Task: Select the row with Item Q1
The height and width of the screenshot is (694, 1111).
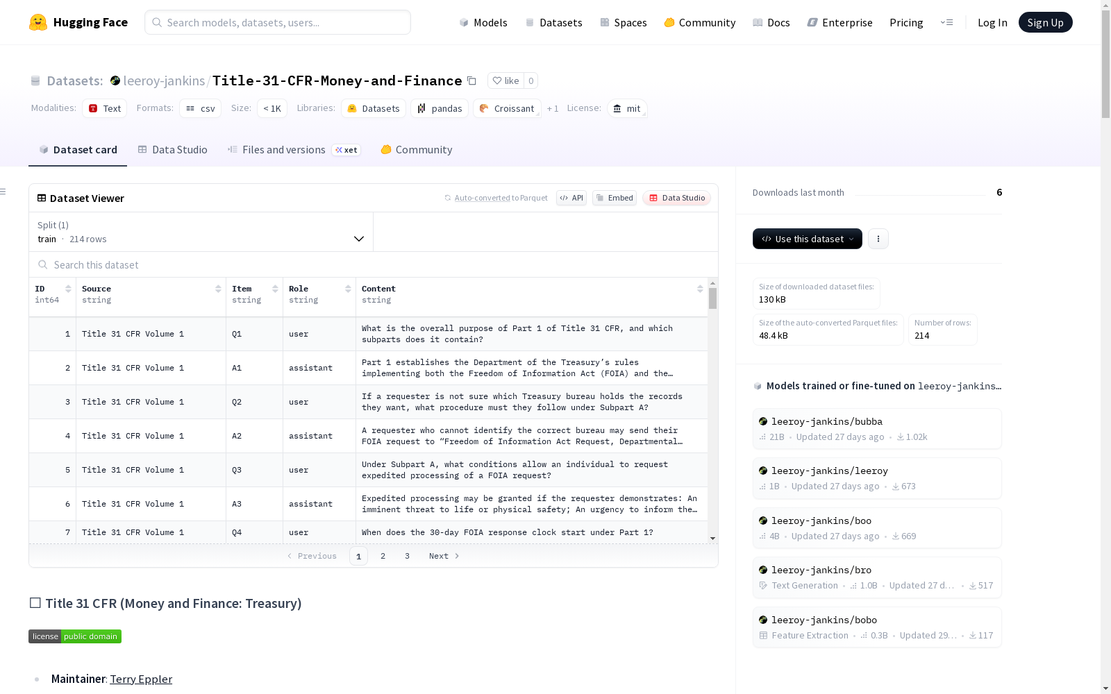Action: coord(368,334)
